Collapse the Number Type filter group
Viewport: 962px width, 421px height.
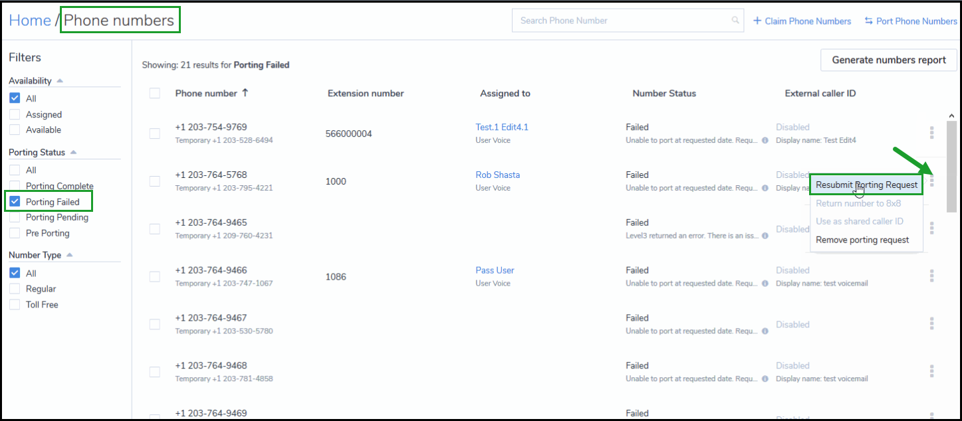point(70,255)
